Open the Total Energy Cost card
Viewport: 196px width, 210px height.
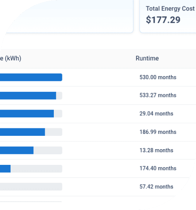click(168, 16)
